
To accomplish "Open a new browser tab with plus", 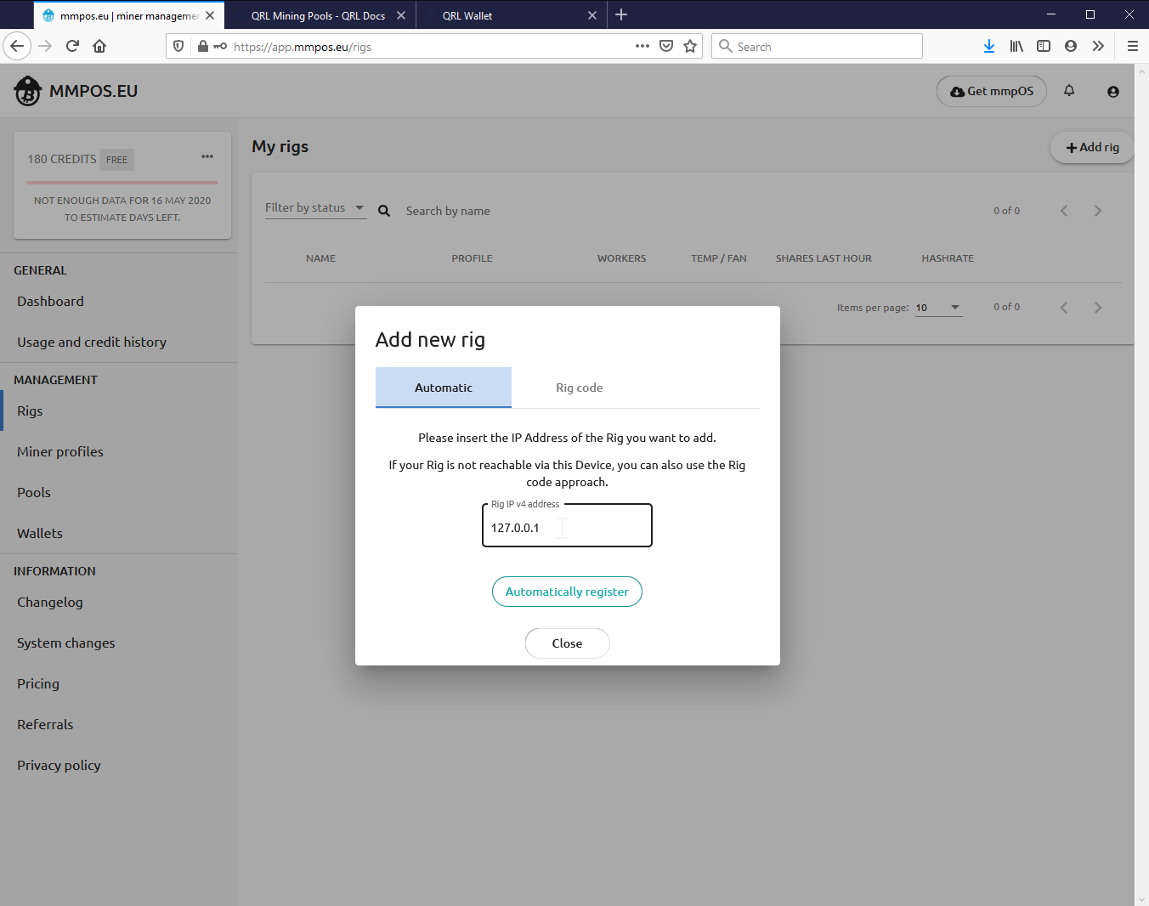I will coord(621,14).
